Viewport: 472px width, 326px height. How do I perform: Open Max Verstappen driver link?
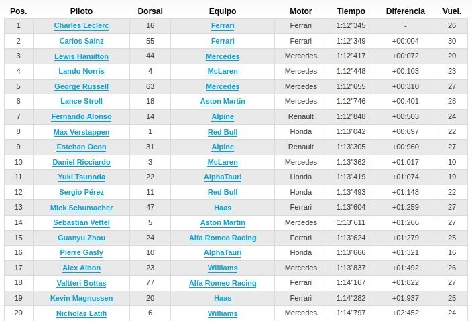click(81, 132)
